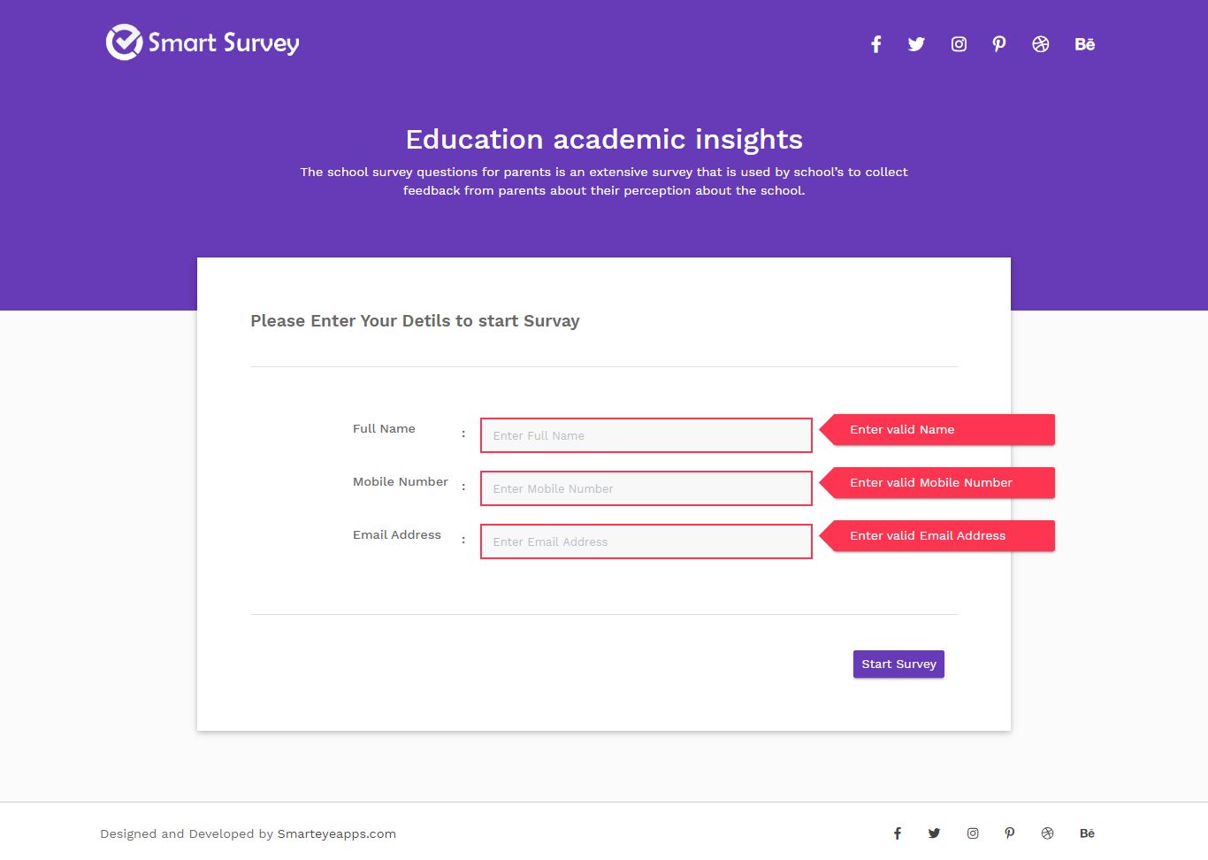Open Pinterest from the header icons

[x=999, y=44]
